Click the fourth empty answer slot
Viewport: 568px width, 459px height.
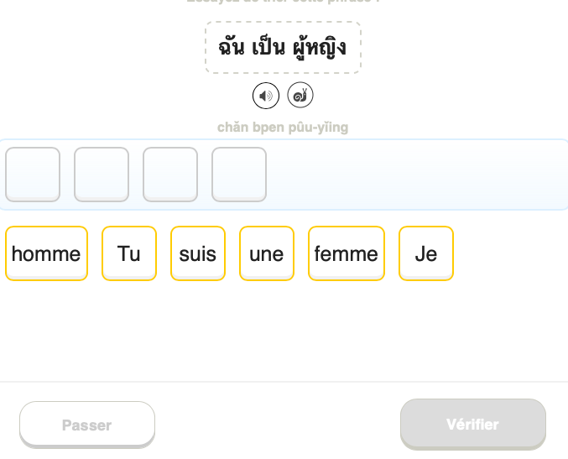point(239,175)
